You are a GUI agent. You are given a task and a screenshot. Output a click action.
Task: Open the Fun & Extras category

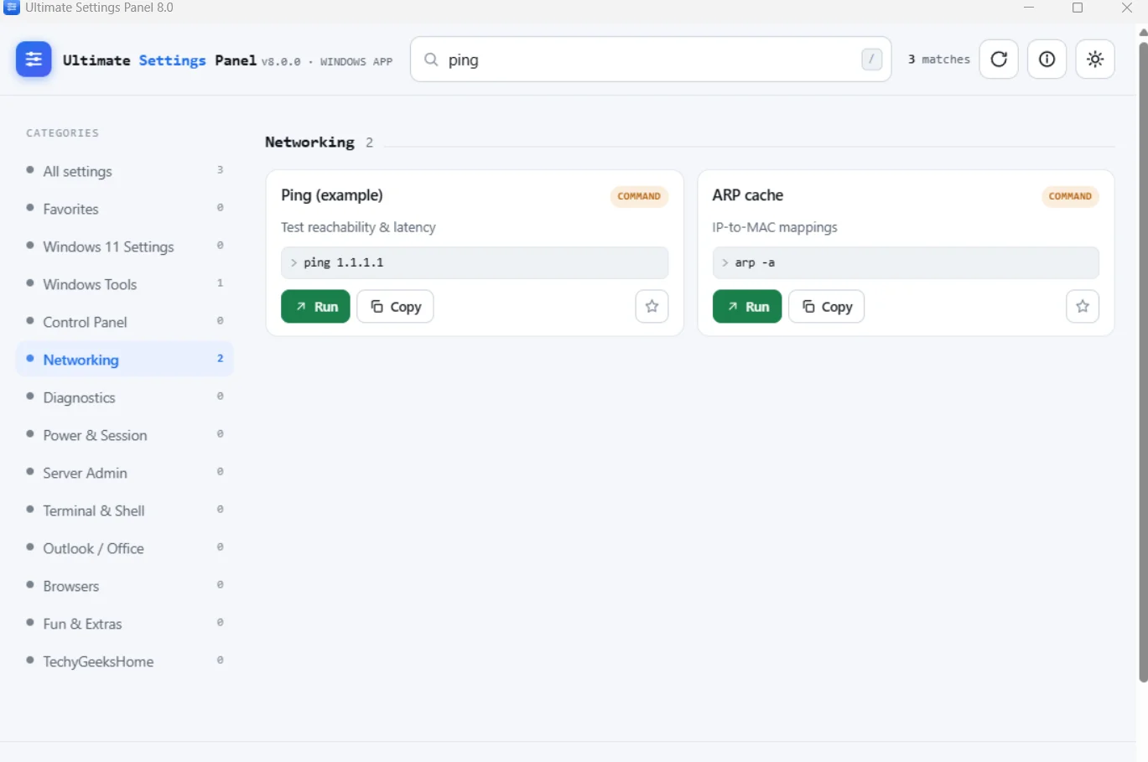(125, 624)
